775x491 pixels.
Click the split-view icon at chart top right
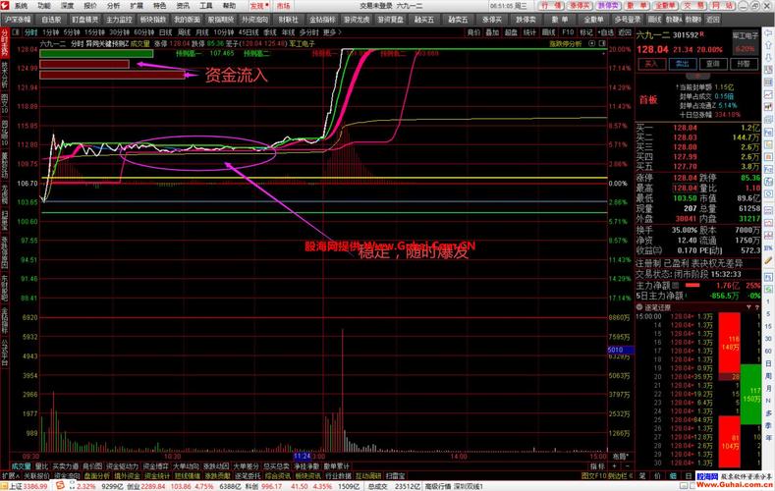602,43
